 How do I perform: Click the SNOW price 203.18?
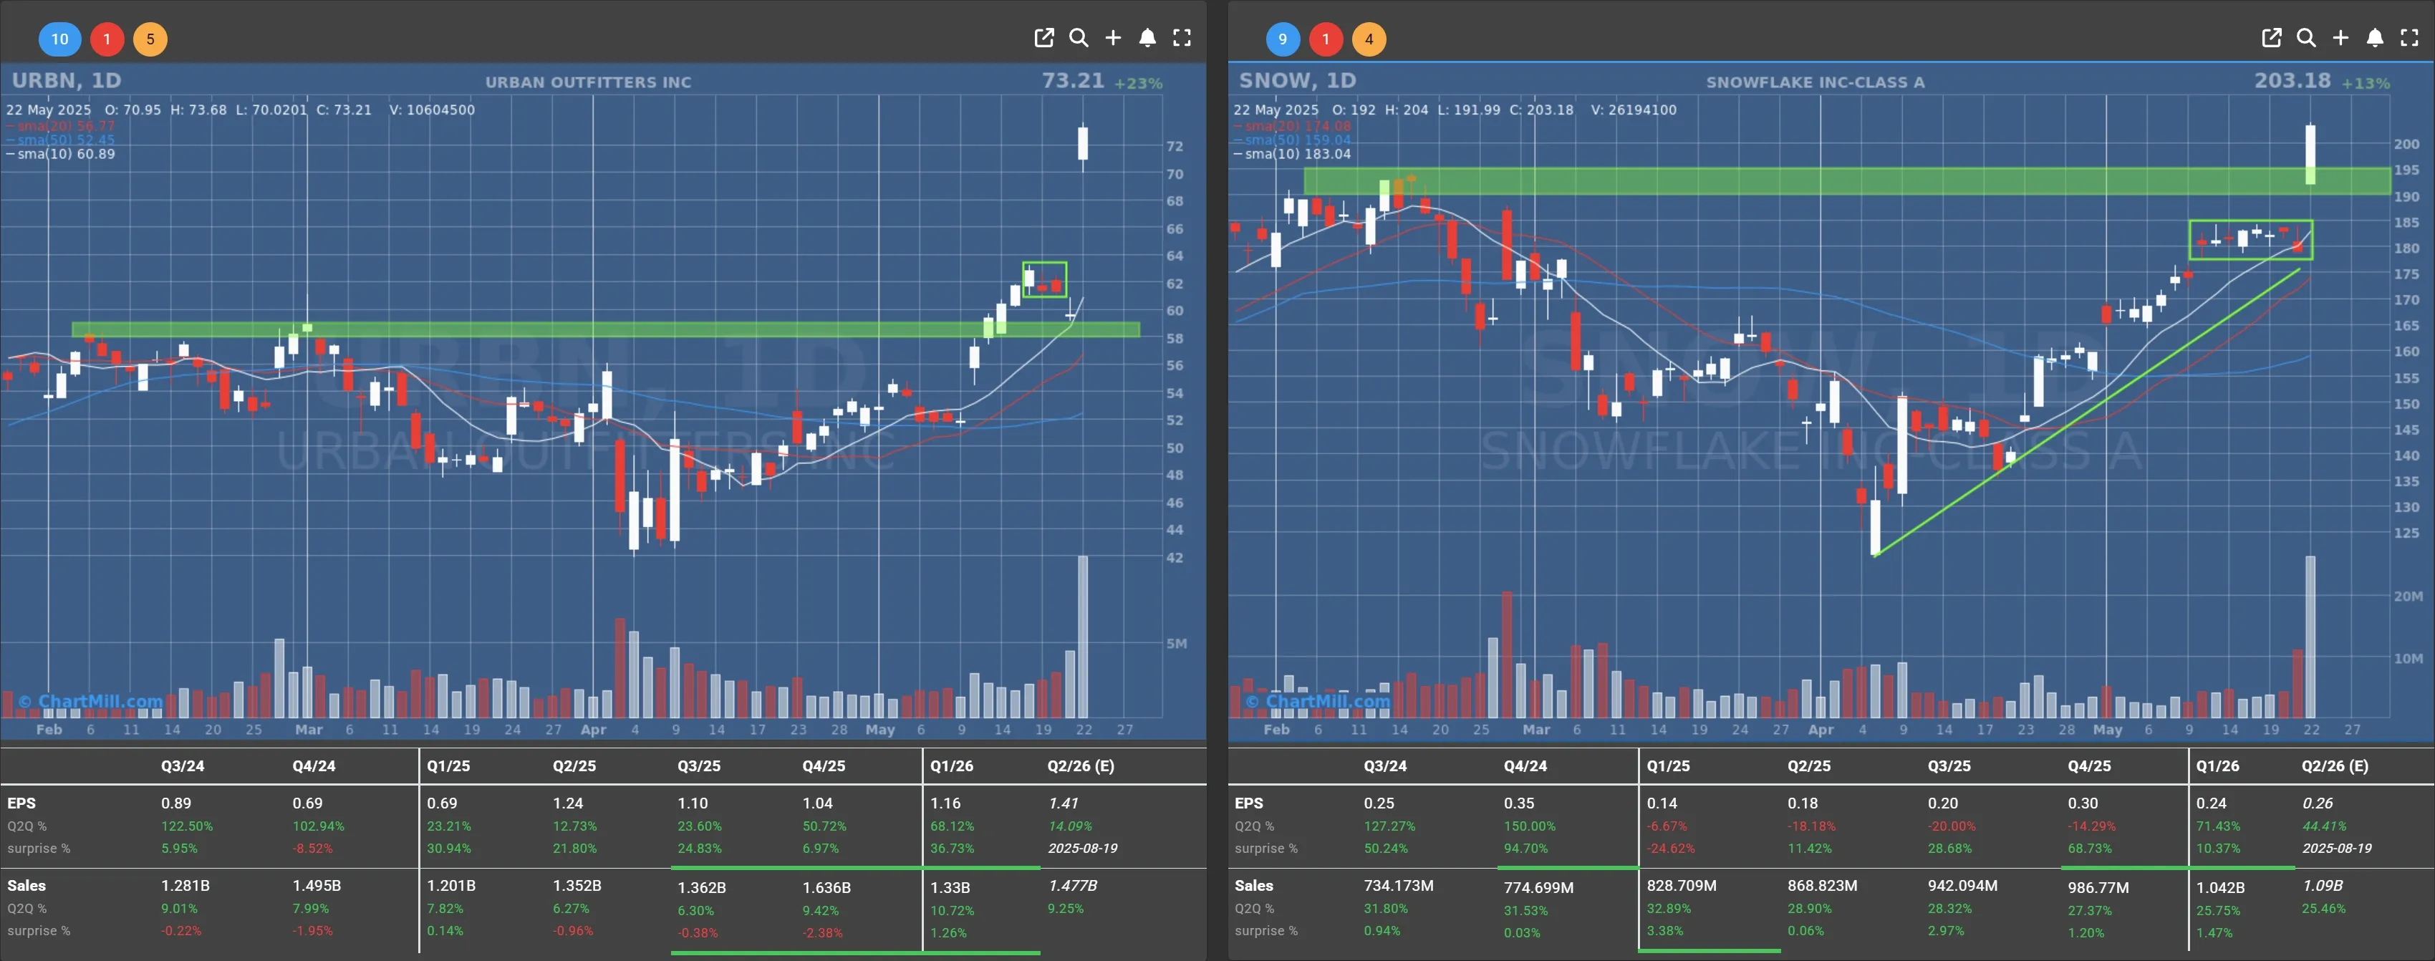pyautogui.click(x=2292, y=80)
